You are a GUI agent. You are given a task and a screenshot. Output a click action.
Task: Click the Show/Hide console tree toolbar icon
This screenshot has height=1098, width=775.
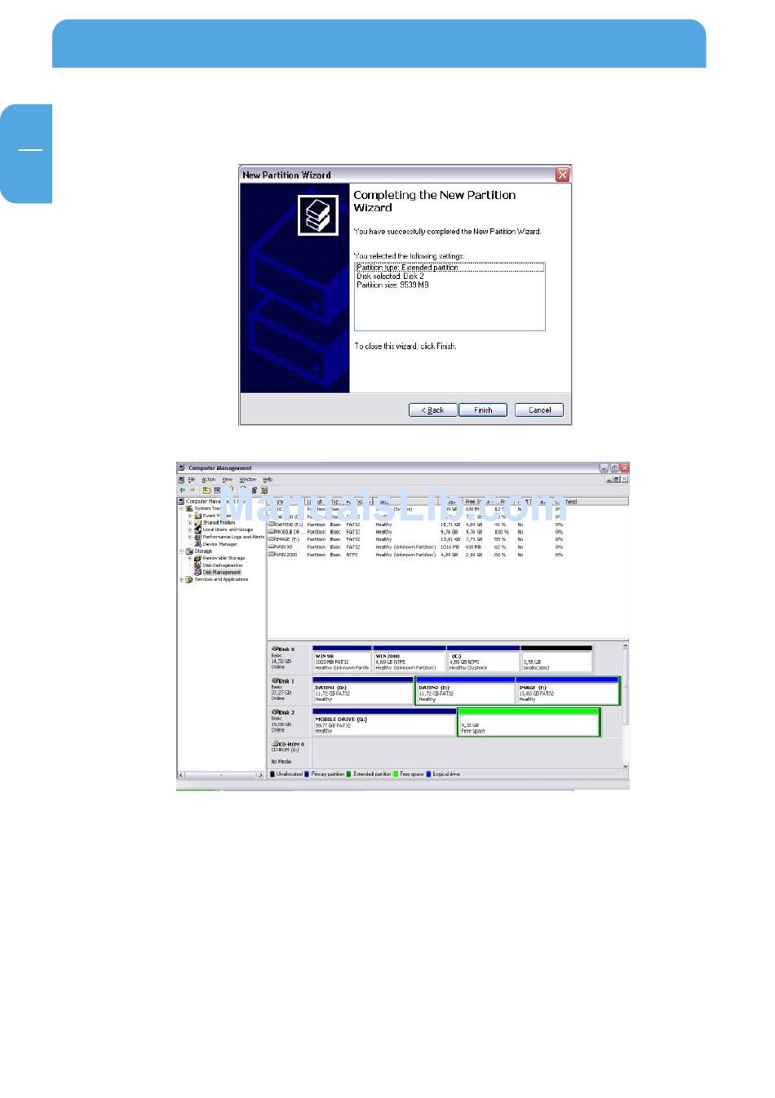(x=217, y=490)
